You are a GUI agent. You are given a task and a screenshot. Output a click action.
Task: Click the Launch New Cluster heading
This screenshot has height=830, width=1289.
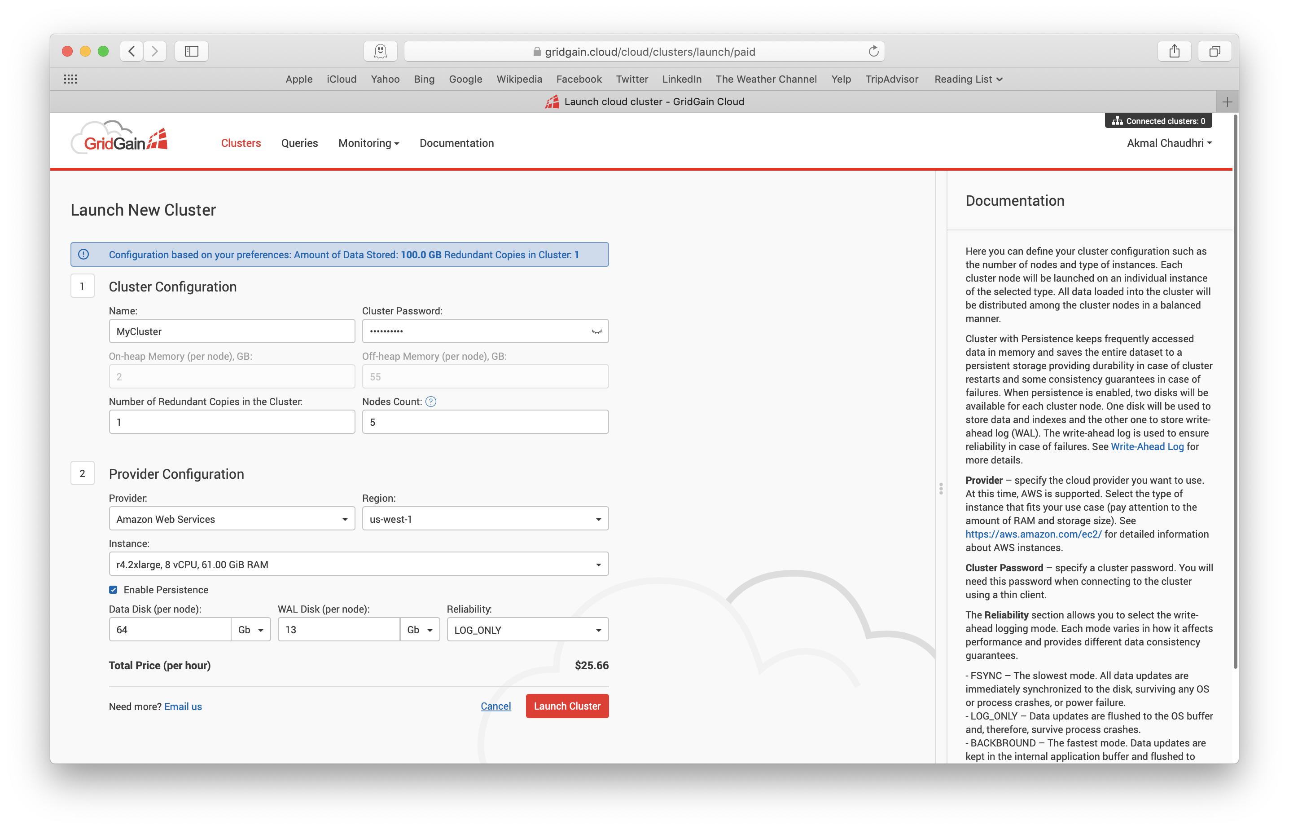143,210
